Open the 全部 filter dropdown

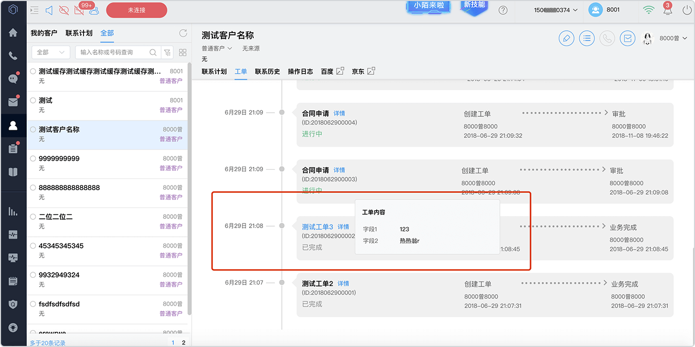51,52
